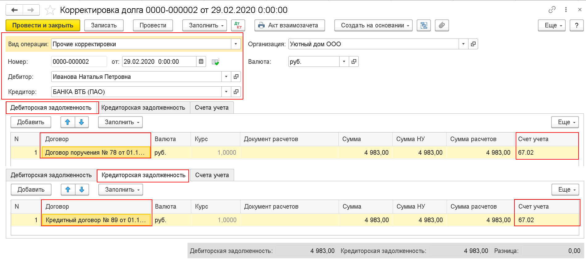Go back with the left arrow
Screen dimensions: 586x261
pyautogui.click(x=14, y=10)
